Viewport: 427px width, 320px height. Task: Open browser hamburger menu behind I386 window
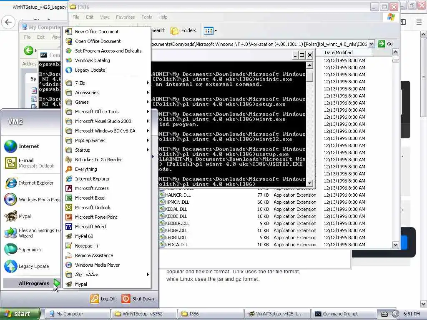click(x=419, y=22)
